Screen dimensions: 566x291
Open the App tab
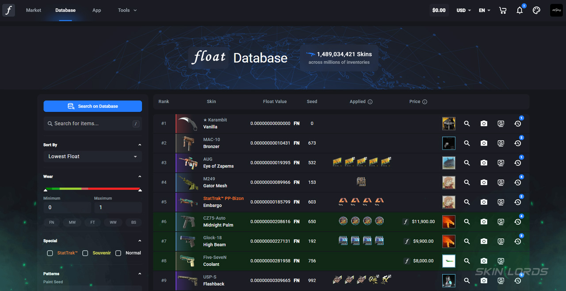pos(97,10)
